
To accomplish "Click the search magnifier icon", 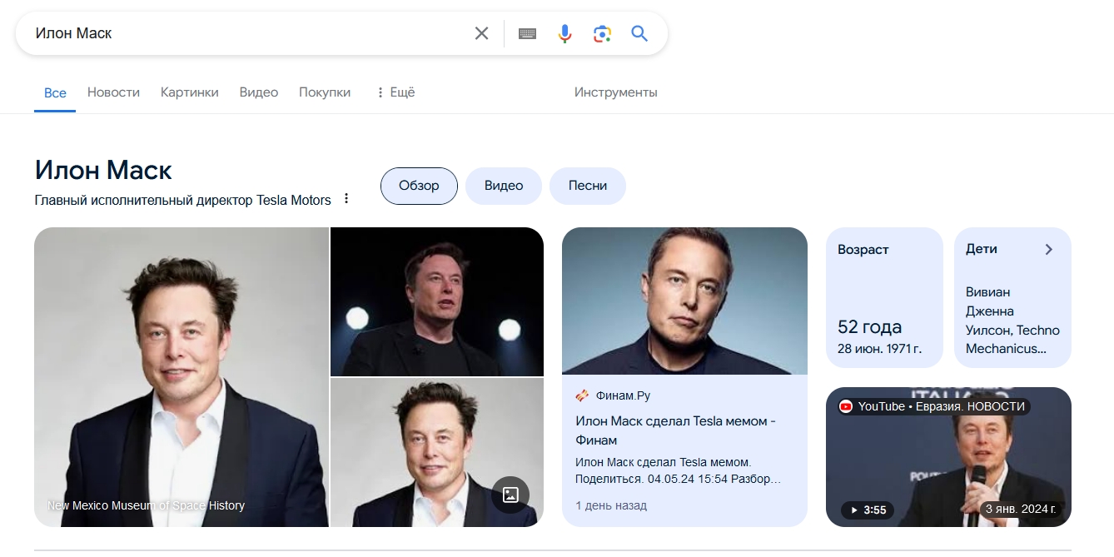I will point(639,33).
